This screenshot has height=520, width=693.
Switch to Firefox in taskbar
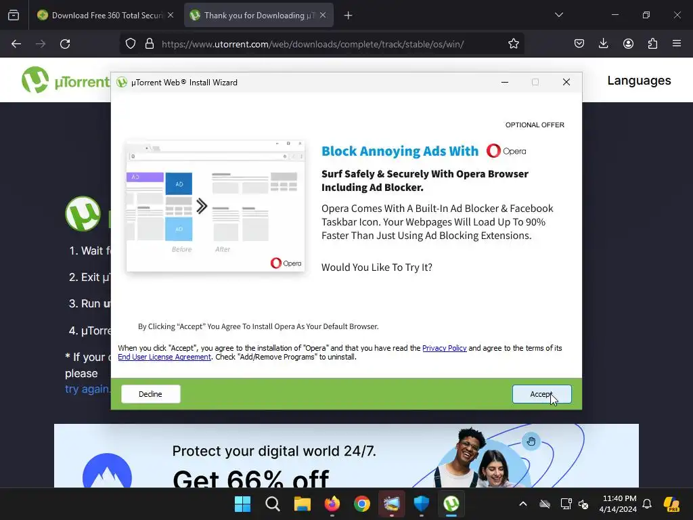[332, 504]
